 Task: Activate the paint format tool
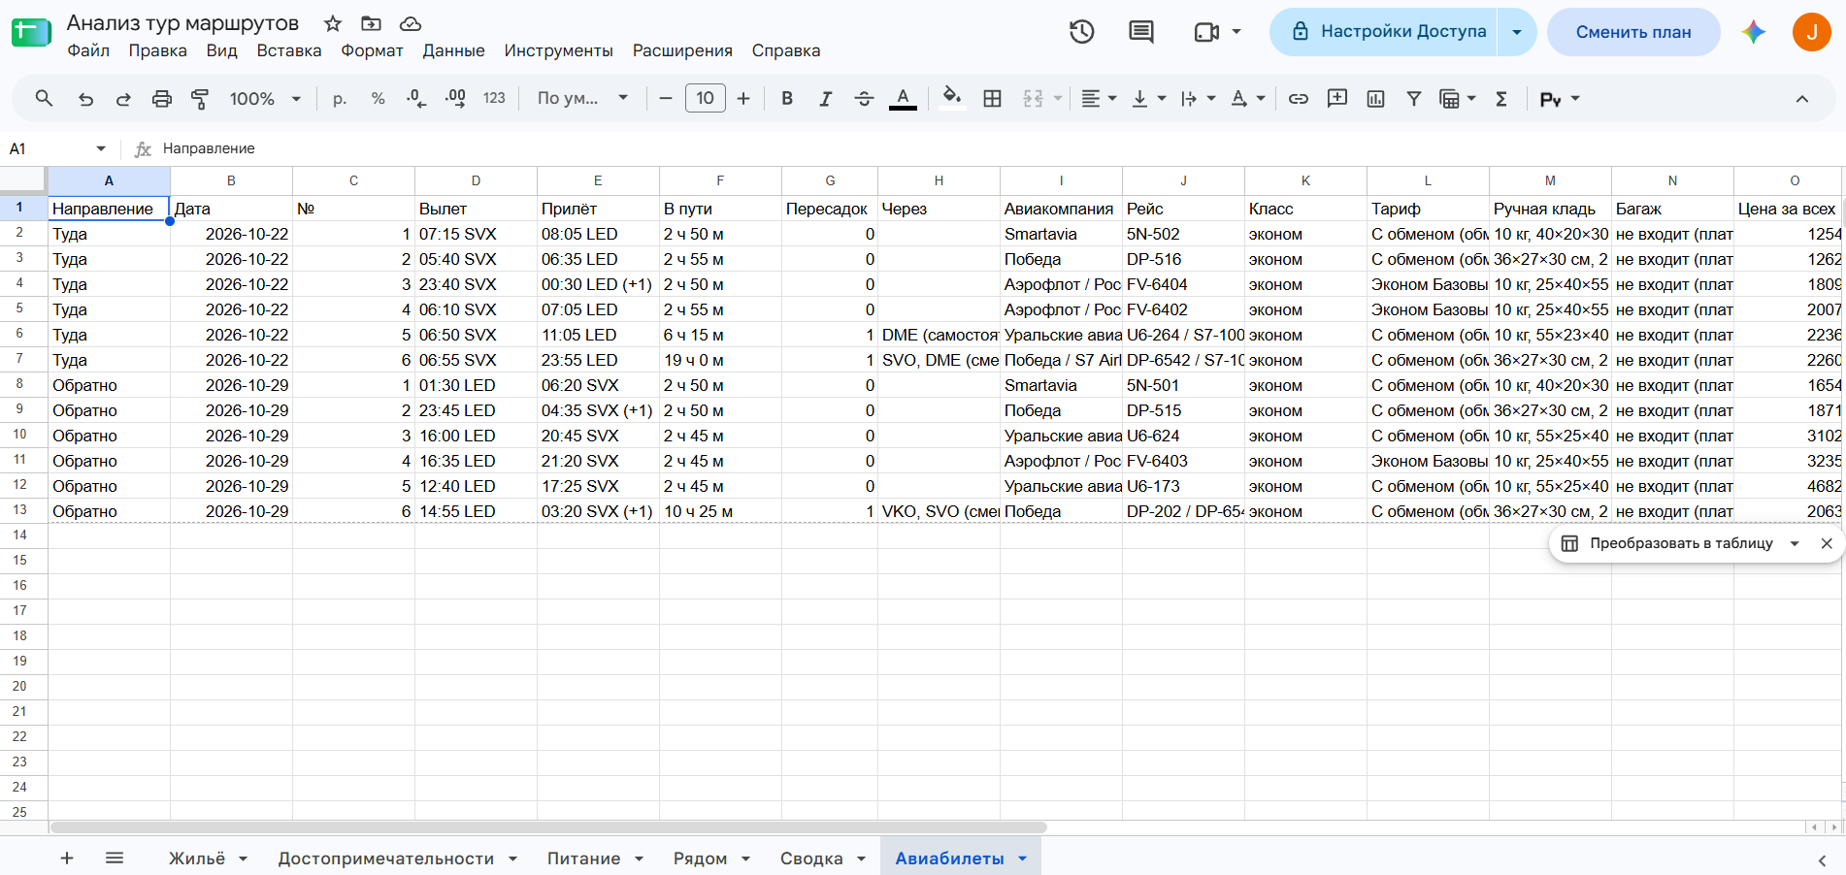200,98
